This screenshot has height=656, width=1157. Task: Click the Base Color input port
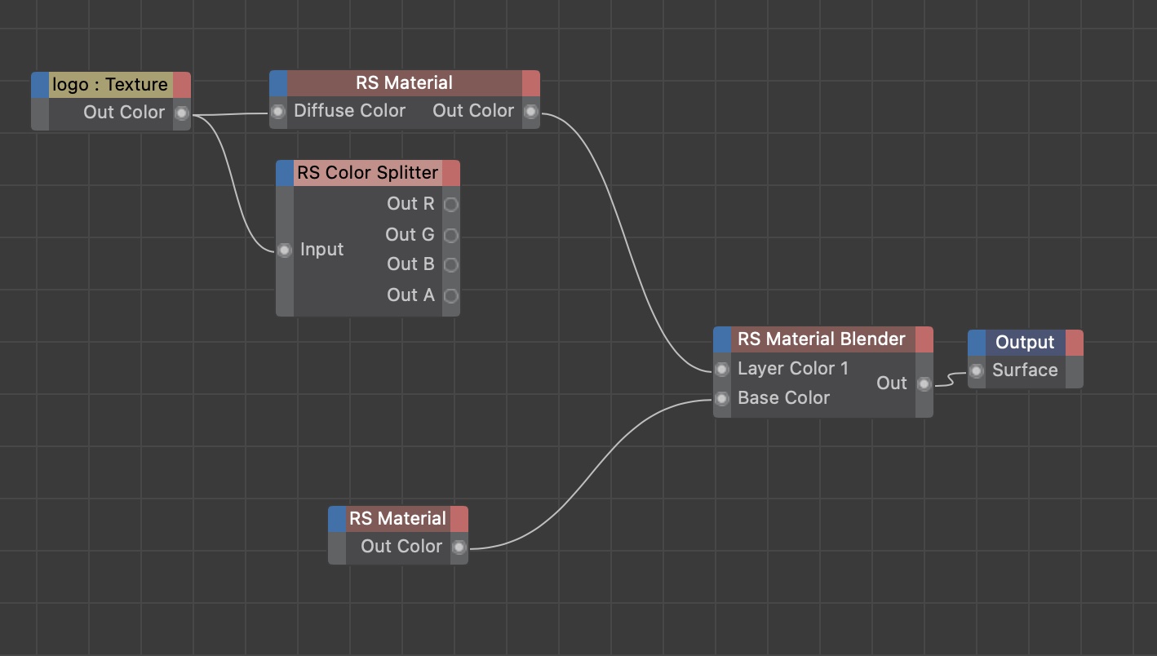coord(722,399)
